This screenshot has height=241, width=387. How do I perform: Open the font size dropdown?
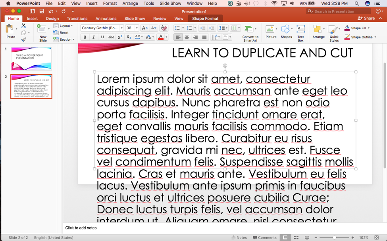[x=137, y=28]
